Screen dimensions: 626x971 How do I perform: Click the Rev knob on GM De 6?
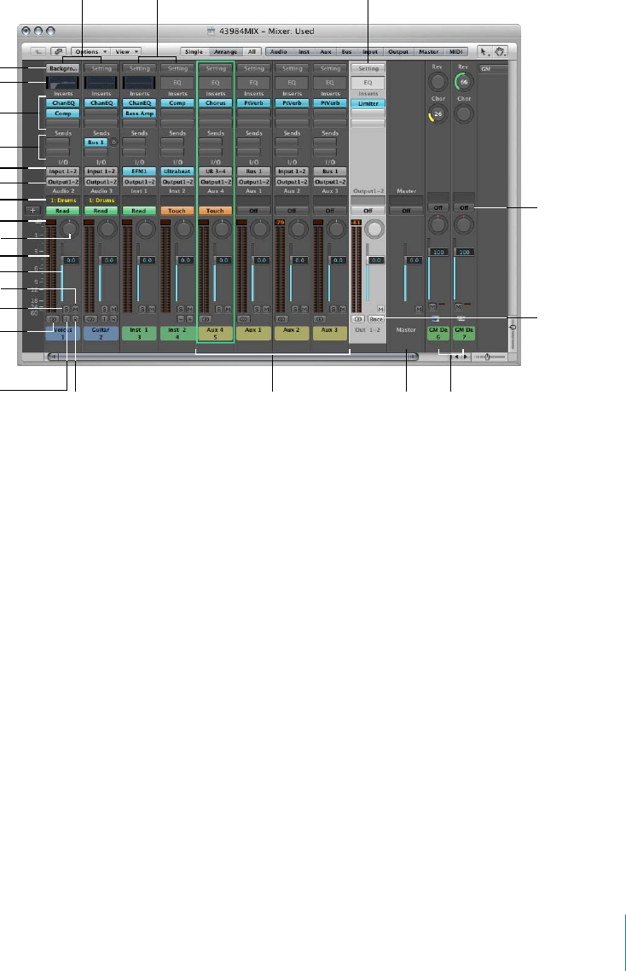pyautogui.click(x=438, y=82)
